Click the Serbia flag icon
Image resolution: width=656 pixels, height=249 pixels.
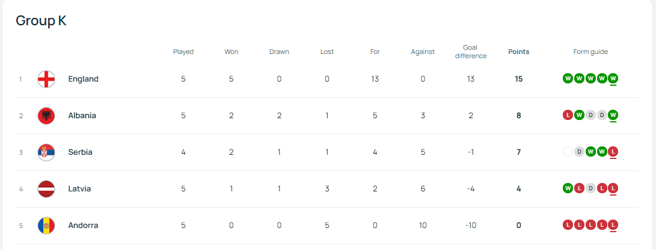[46, 152]
